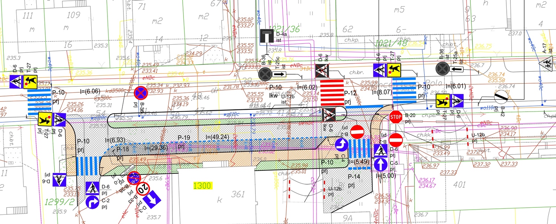Select the grey B-36 sign beside the T-25c plate
The image size is (556, 224).
(x=265, y=74)
